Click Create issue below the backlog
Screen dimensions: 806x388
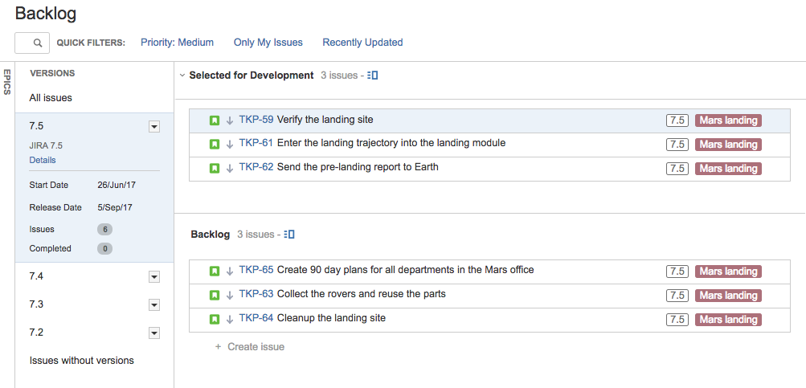250,347
